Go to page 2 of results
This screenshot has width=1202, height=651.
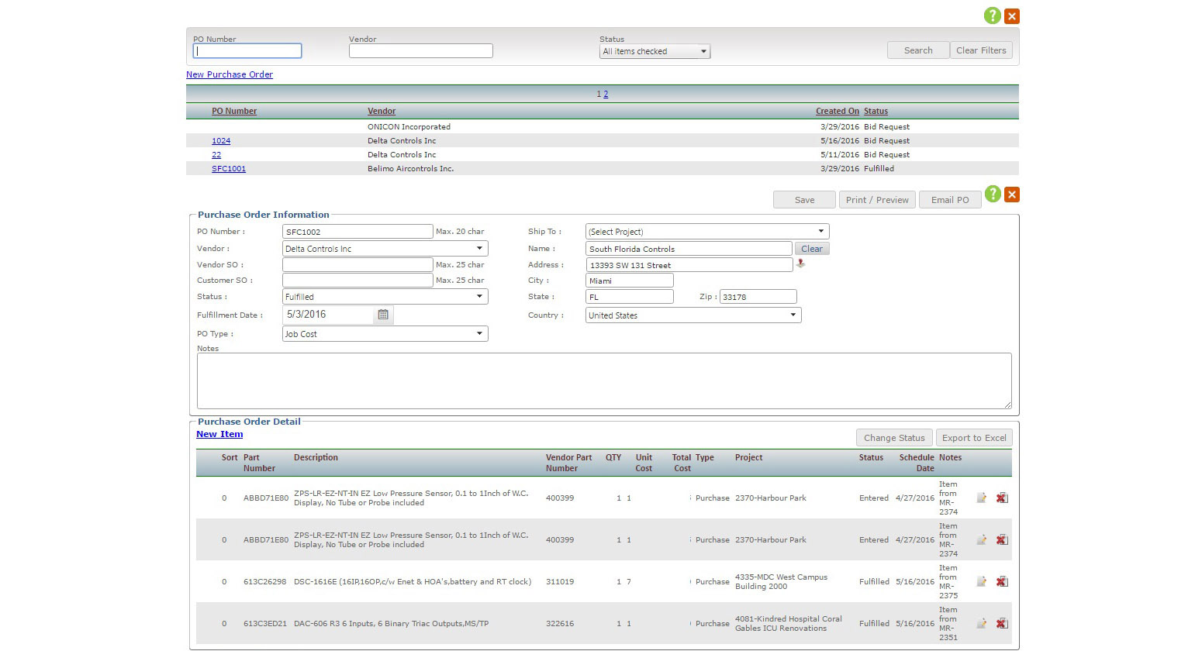[x=606, y=95]
